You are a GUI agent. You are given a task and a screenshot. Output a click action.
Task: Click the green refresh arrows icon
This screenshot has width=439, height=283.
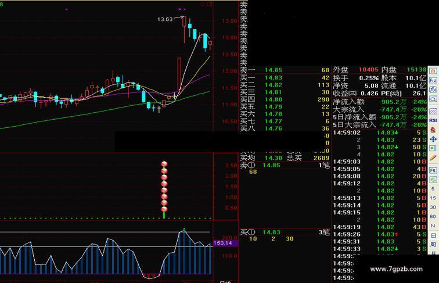433,180
